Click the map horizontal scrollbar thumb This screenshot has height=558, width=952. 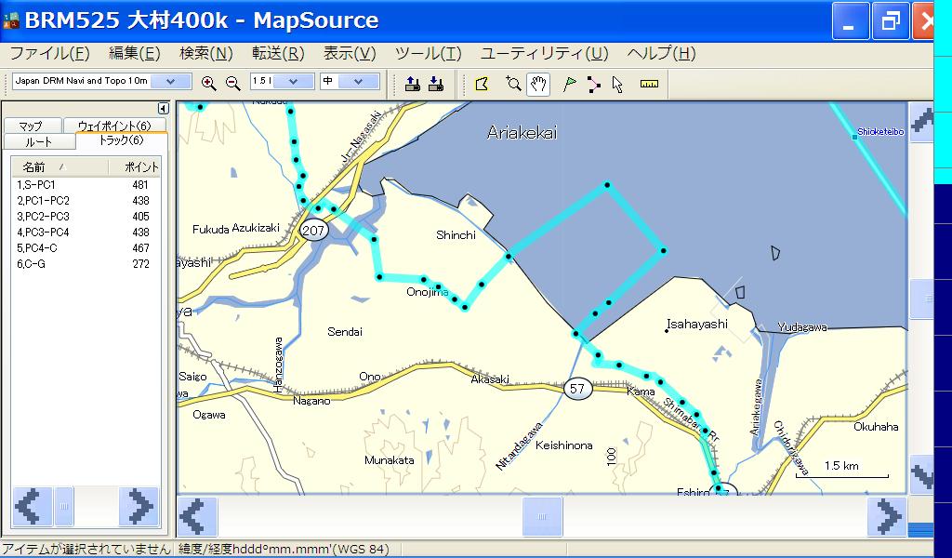point(542,517)
